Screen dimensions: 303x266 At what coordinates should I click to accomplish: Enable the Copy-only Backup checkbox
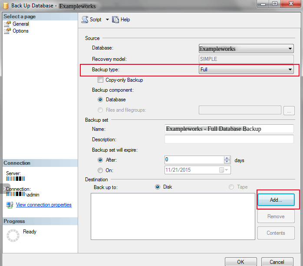(100, 80)
